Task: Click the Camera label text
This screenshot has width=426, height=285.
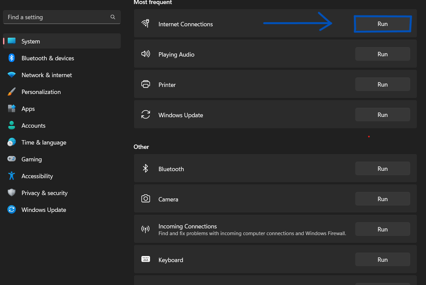Action: (x=168, y=199)
